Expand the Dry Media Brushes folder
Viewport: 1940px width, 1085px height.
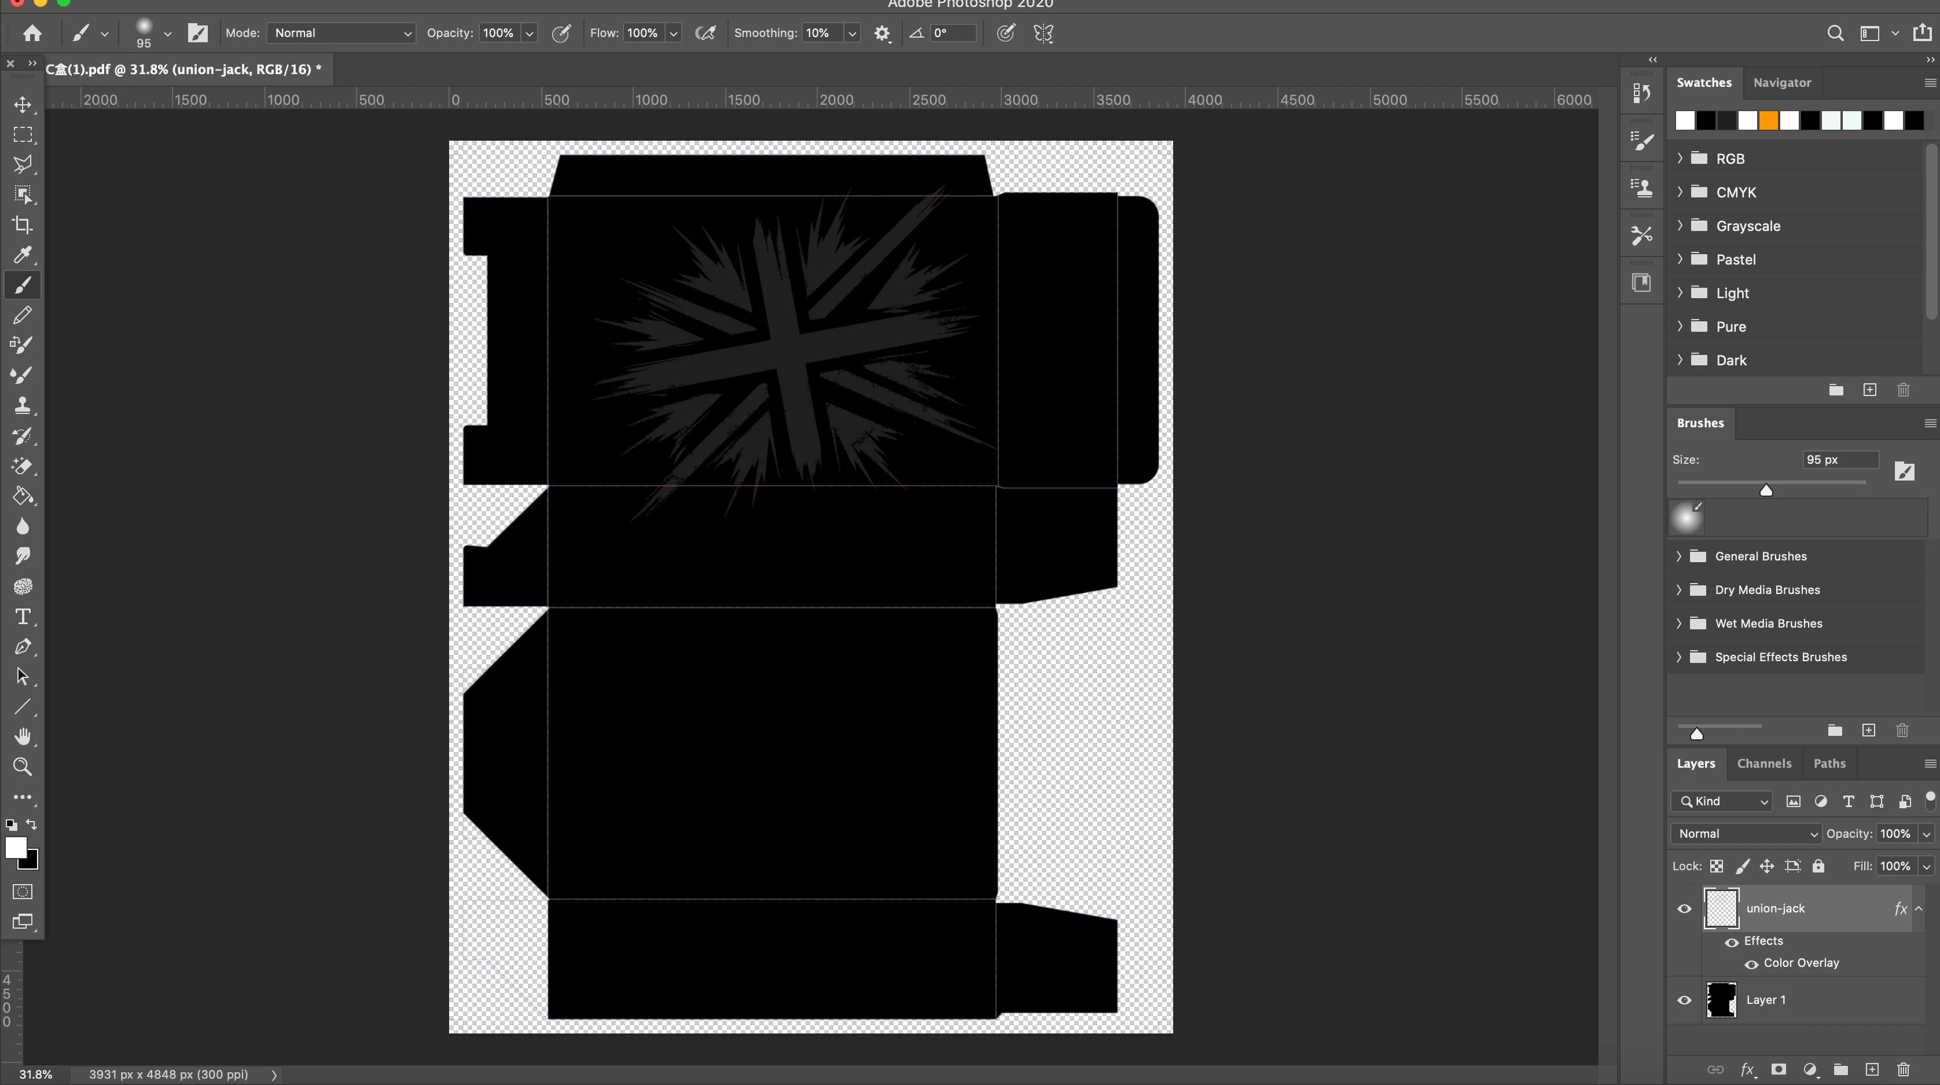pyautogui.click(x=1678, y=590)
